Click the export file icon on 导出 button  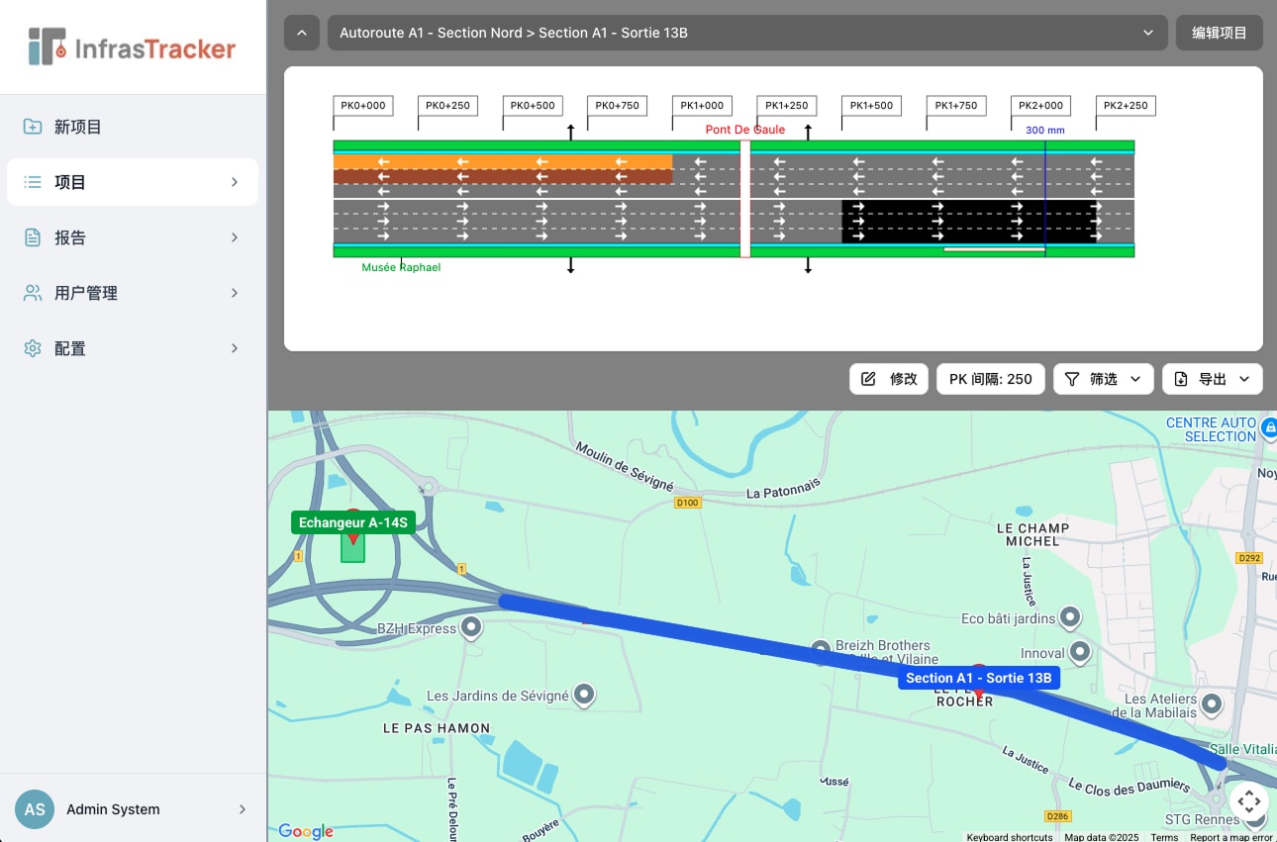point(1181,378)
